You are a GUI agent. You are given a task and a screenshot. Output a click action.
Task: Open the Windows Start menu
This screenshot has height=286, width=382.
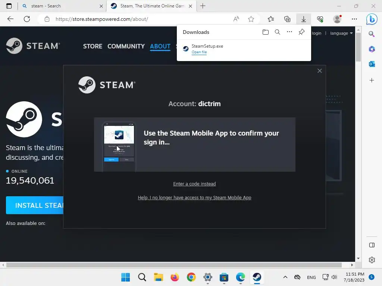[x=125, y=277]
